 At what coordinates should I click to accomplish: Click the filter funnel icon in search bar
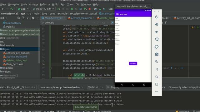pos(166,23)
